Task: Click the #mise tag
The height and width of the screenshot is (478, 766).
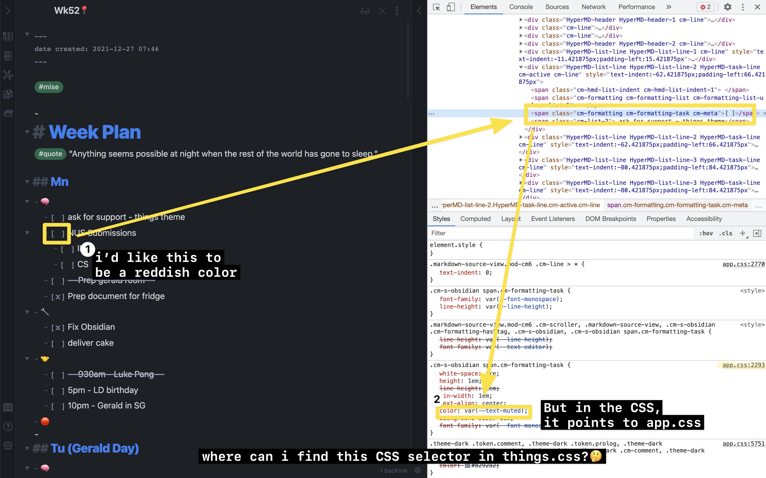Action: (x=49, y=87)
